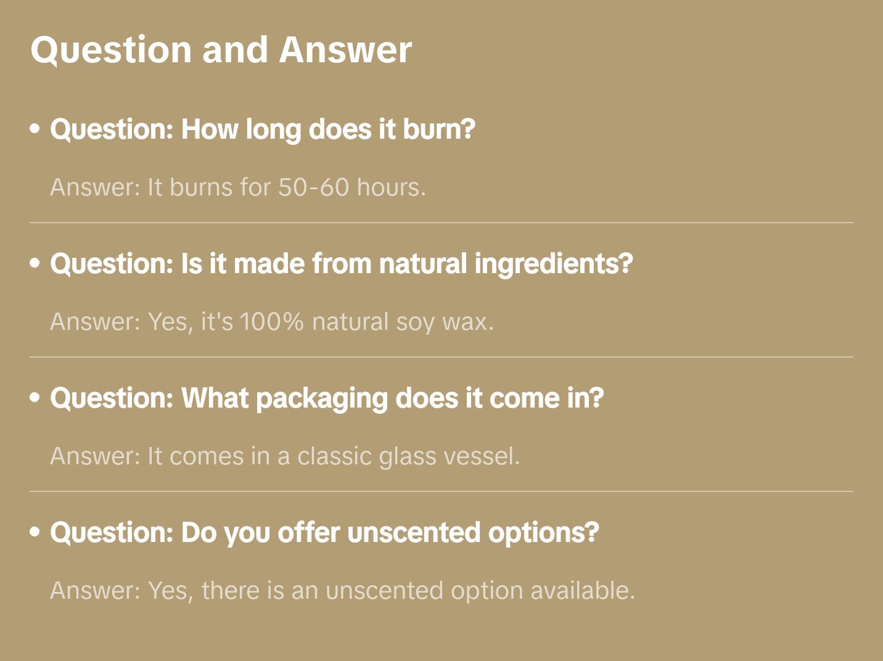The width and height of the screenshot is (883, 661).
Task: Click the words 'classic glass vessel'
Action: tap(407, 456)
